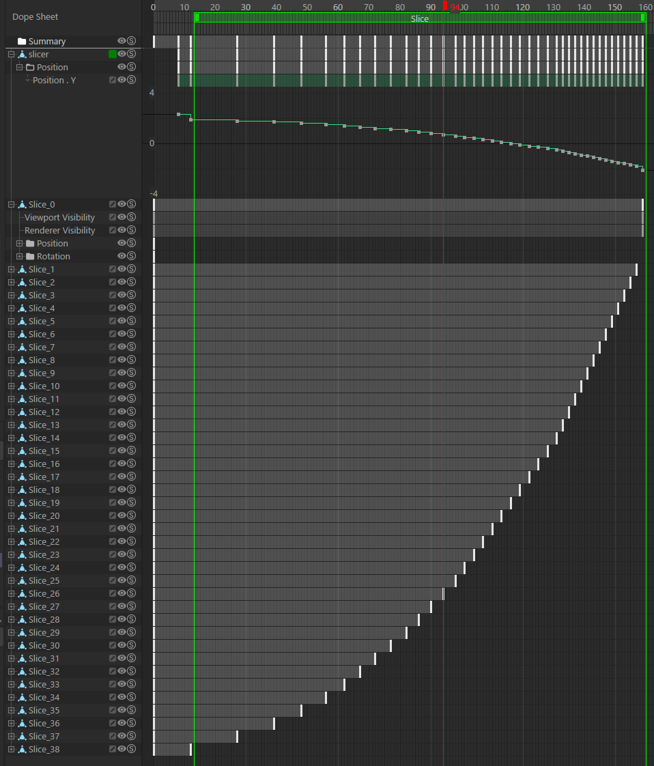654x766 pixels.
Task: Click the F-curve icon on Slice_27
Action: coord(113,606)
